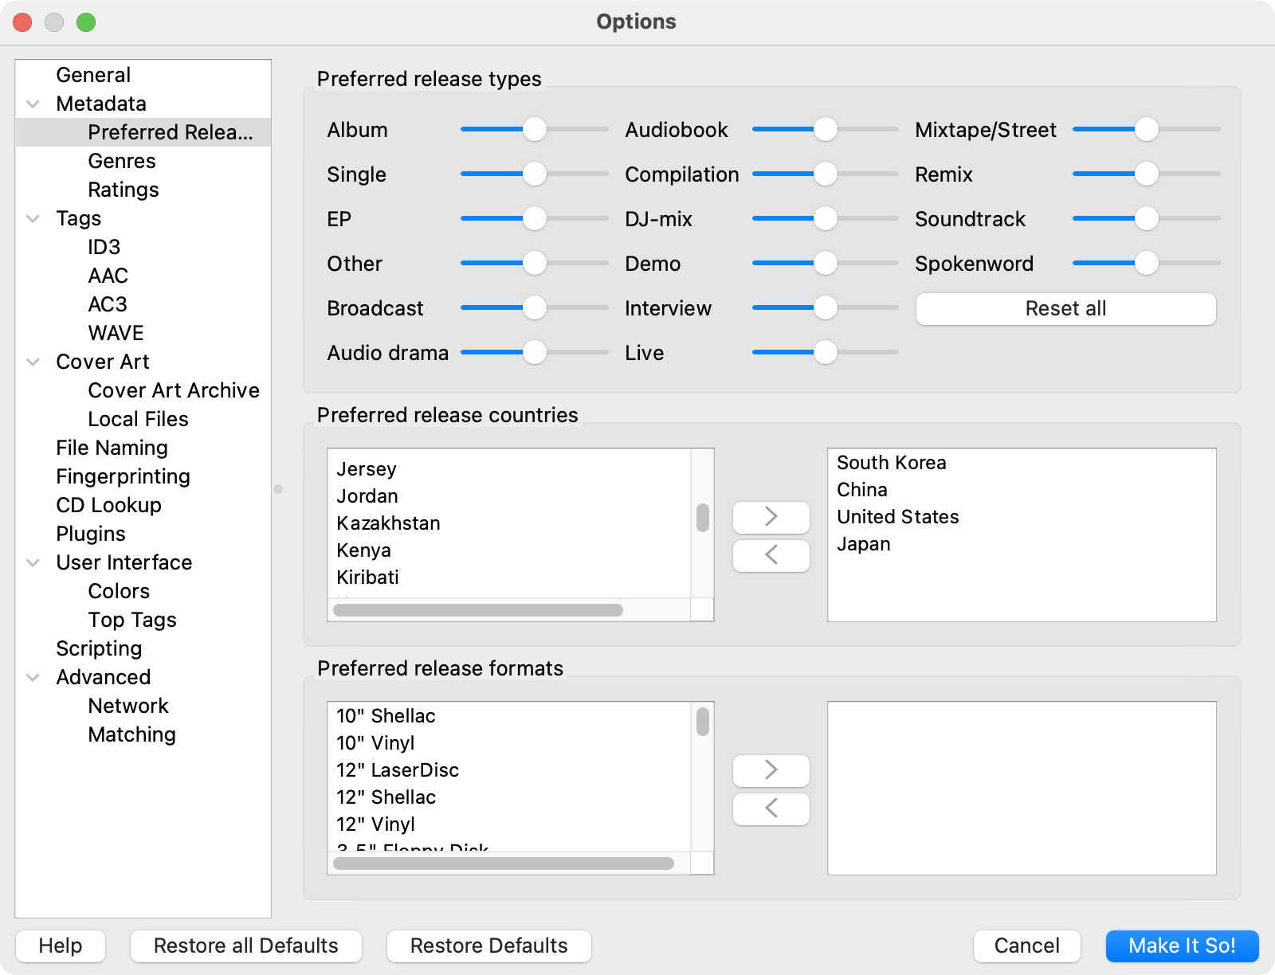Add selected country with right arrow button
Viewport: 1275px width, 975px height.
click(x=771, y=517)
